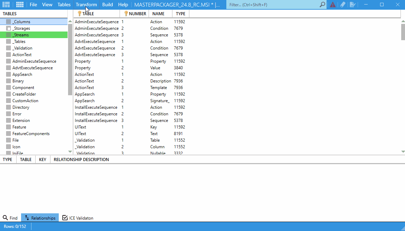
Task: Click into the Filter text field
Action: coord(273,5)
